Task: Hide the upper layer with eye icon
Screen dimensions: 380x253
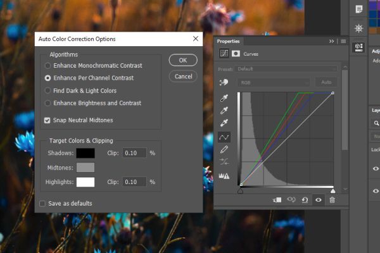Action: 376,169
